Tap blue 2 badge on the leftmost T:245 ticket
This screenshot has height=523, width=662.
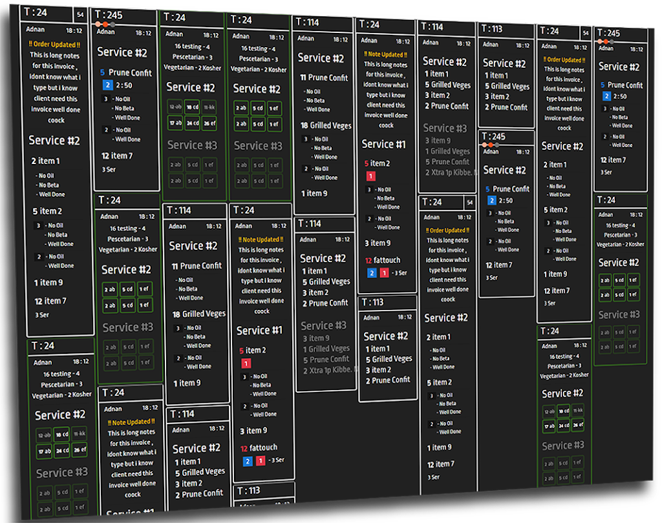108,85
